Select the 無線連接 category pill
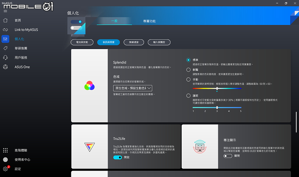 coord(134,42)
